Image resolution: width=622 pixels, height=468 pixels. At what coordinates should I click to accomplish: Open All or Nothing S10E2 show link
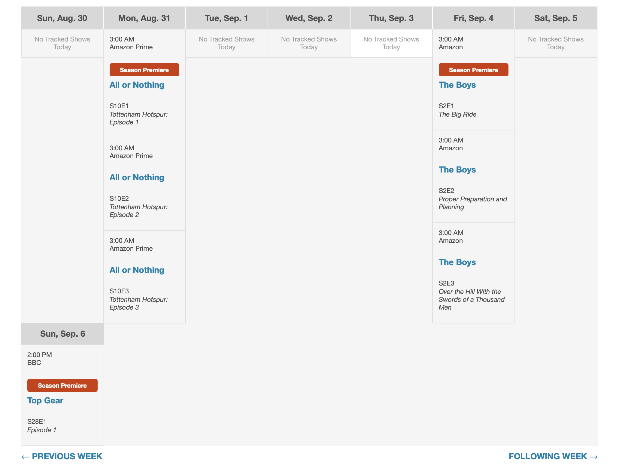click(x=137, y=178)
